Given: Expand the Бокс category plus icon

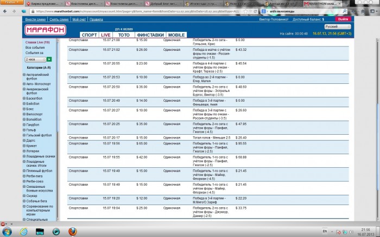Looking at the screenshot, I should 24,109.
